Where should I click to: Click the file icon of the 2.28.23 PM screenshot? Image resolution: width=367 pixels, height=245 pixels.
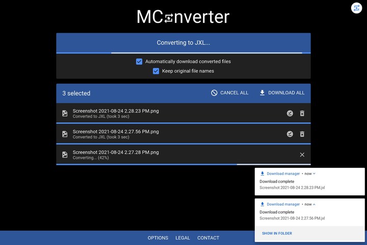65,113
